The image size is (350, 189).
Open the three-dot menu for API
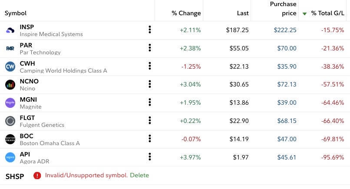coord(150,156)
